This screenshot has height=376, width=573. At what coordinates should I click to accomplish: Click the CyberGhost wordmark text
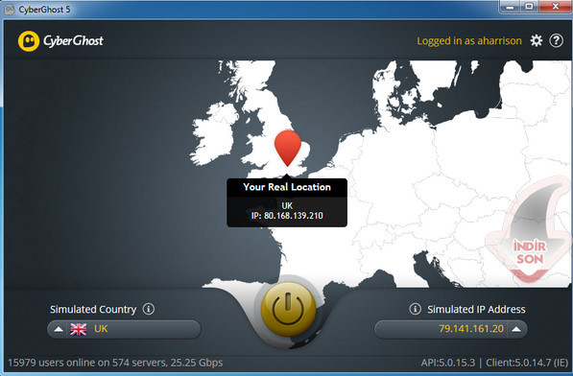tap(74, 41)
